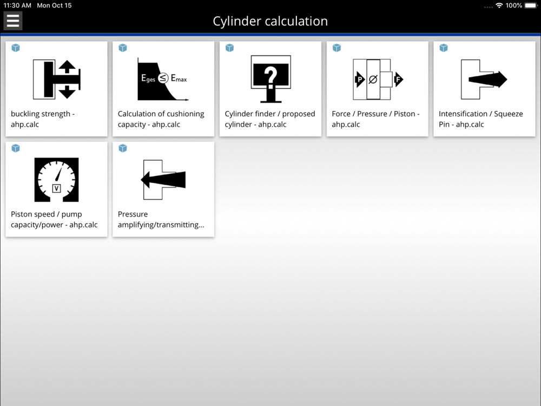Open the Force / Pressure / Piston icon
The height and width of the screenshot is (406, 541).
(378, 79)
